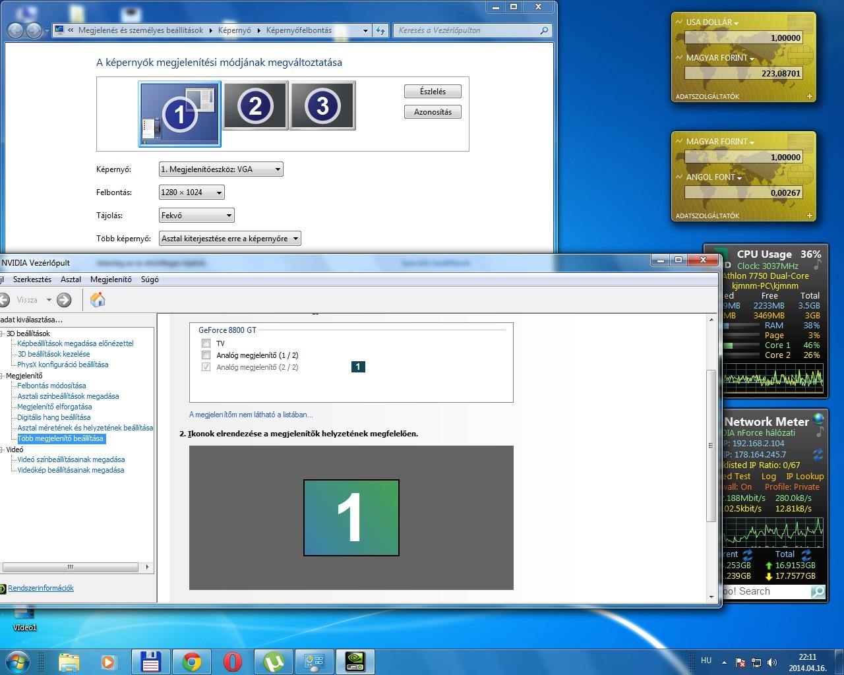
Task: Select monitor 2 thumbnail in display settings
Action: [x=255, y=105]
